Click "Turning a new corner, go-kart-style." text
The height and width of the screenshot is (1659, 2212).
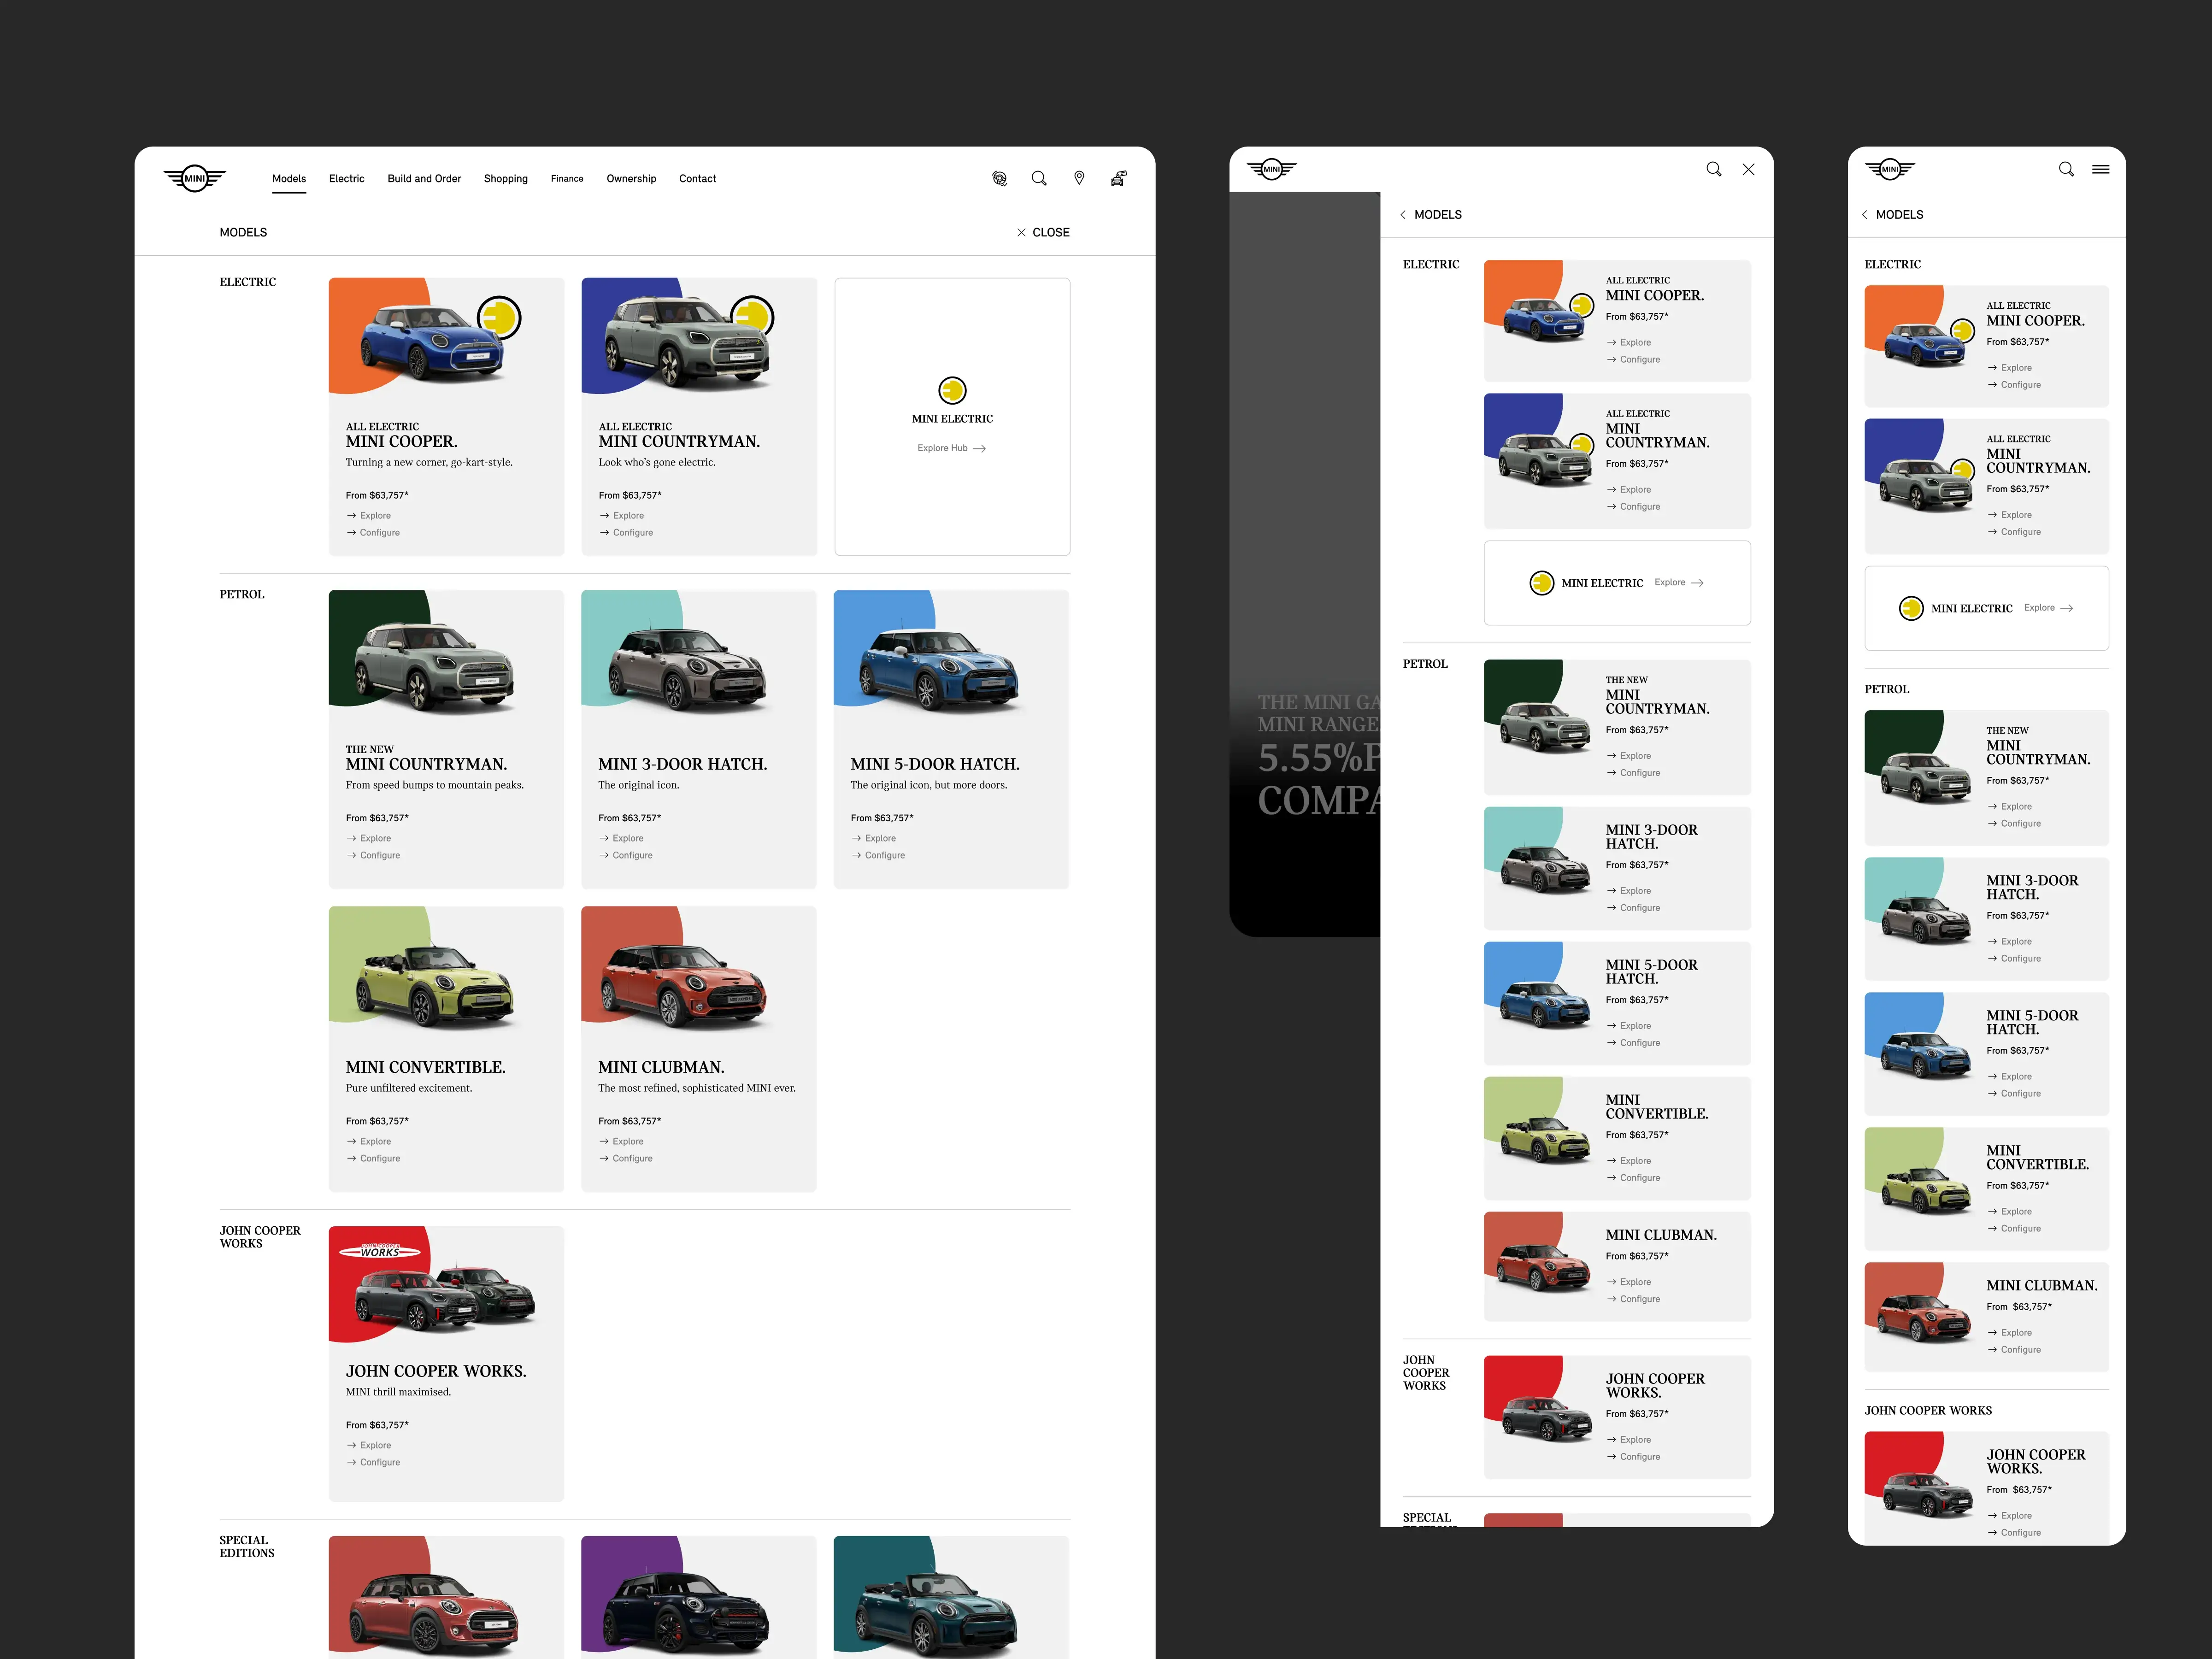[429, 463]
